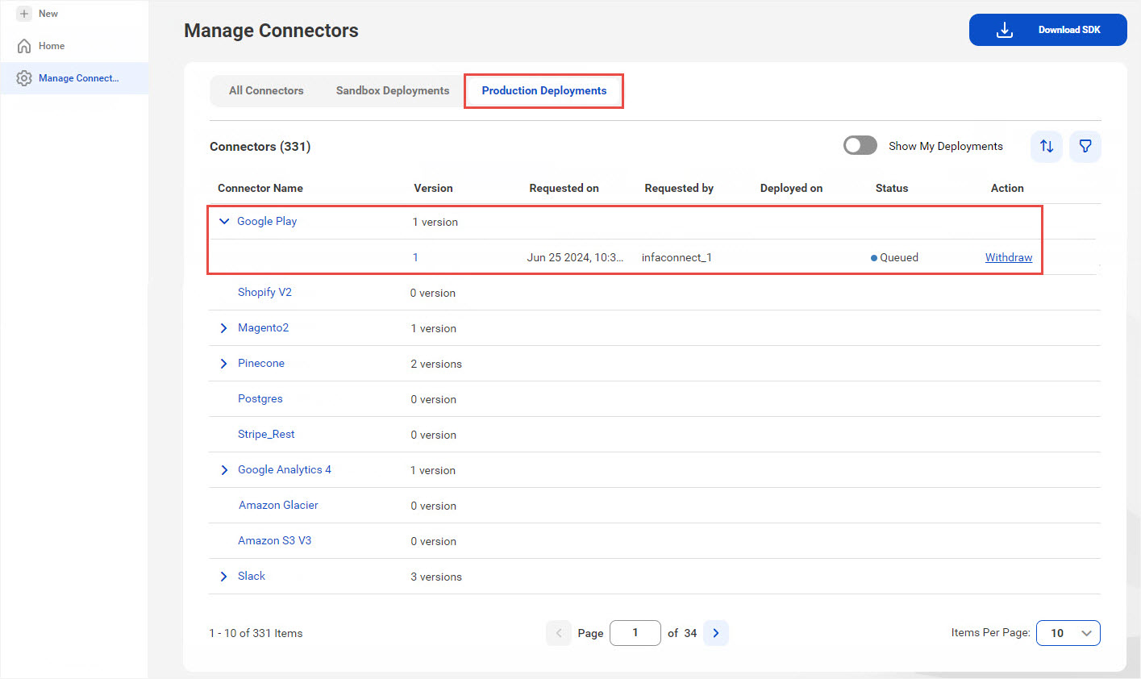The height and width of the screenshot is (679, 1141).
Task: Click infaconnect_1 requester cell
Action: click(677, 257)
